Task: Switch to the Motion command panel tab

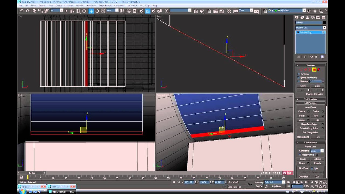Action: pyautogui.click(x=313, y=17)
